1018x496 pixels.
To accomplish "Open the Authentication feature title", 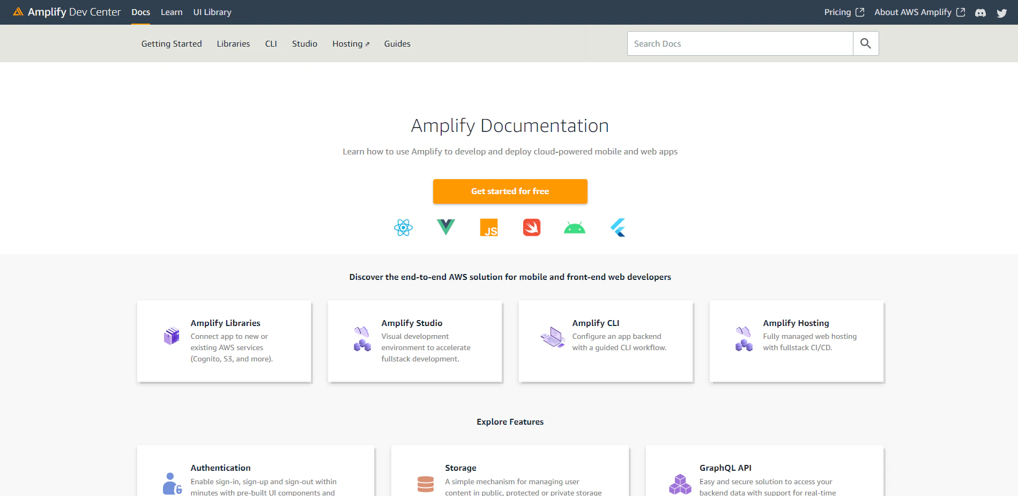I will (x=220, y=468).
